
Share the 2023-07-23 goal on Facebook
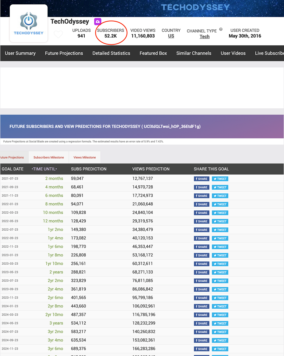pos(202,281)
